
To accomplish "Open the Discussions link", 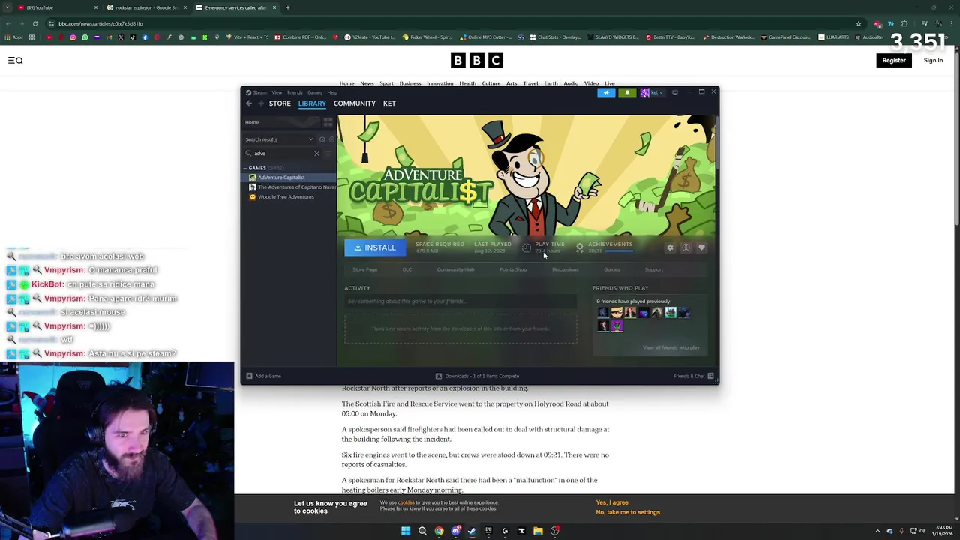I will click(565, 270).
